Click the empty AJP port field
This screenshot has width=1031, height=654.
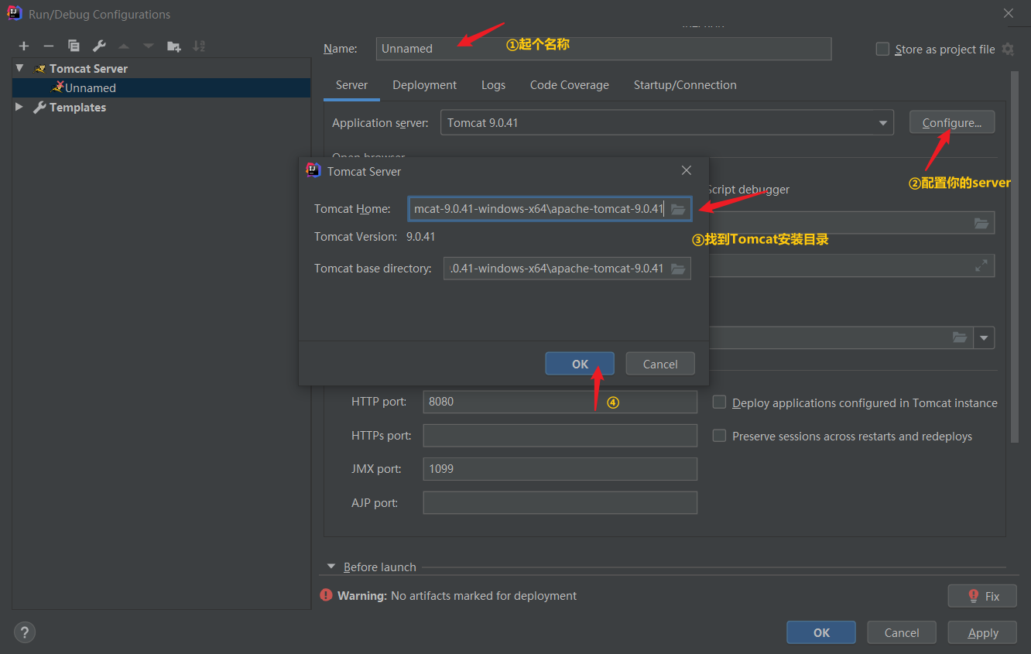pyautogui.click(x=560, y=502)
